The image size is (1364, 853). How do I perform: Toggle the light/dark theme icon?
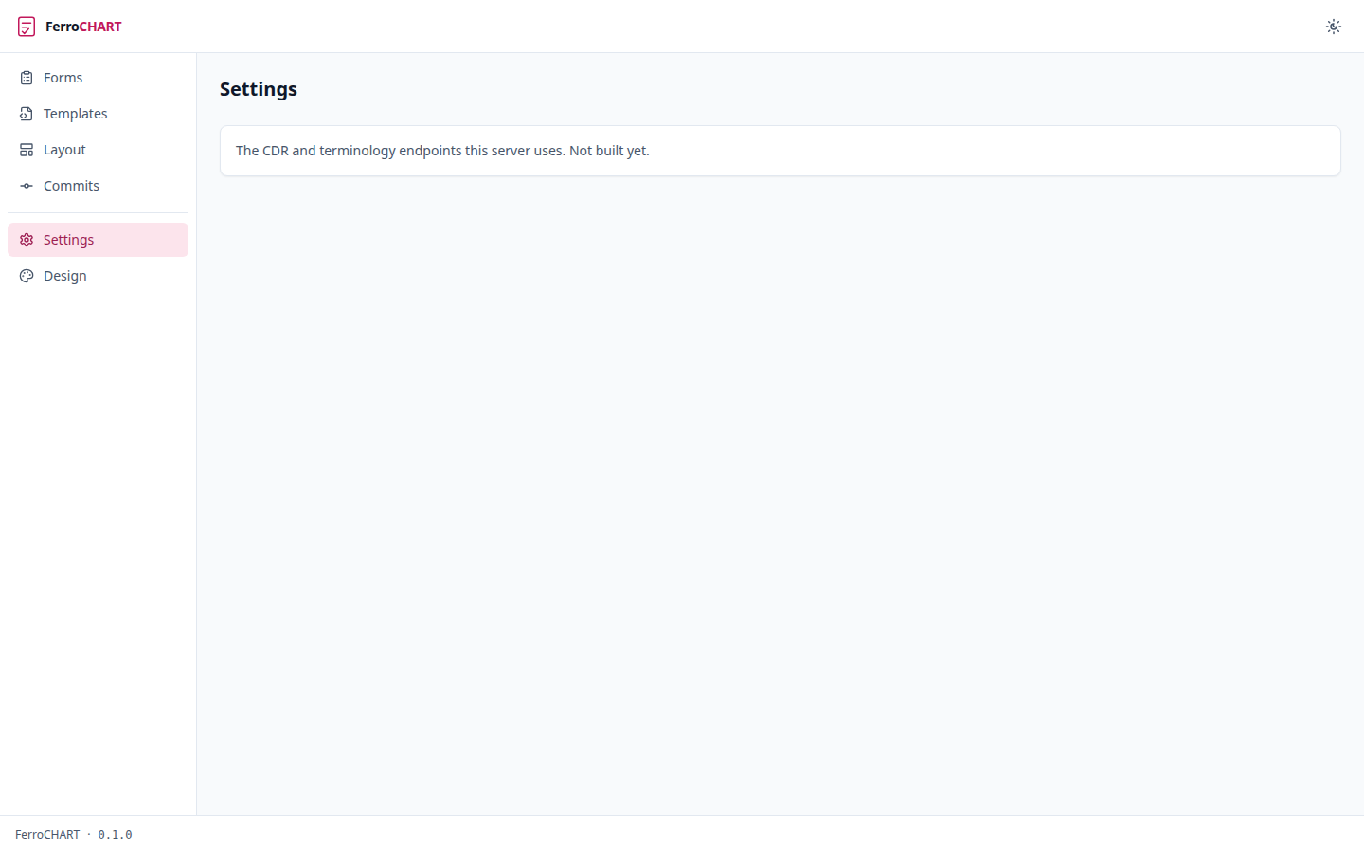[1334, 27]
